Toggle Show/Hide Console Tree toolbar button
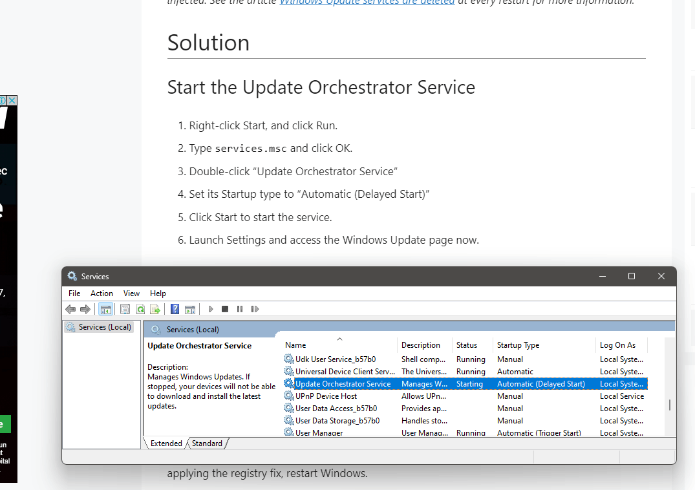 pyautogui.click(x=105, y=309)
